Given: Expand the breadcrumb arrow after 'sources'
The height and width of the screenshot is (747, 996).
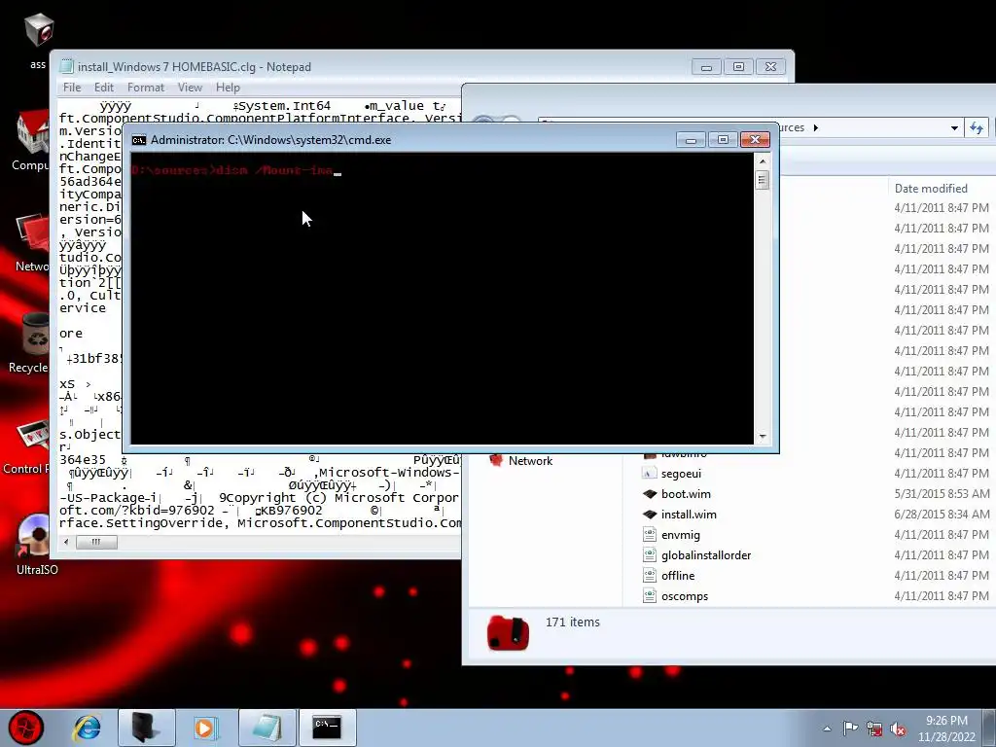Looking at the screenshot, I should 816,127.
